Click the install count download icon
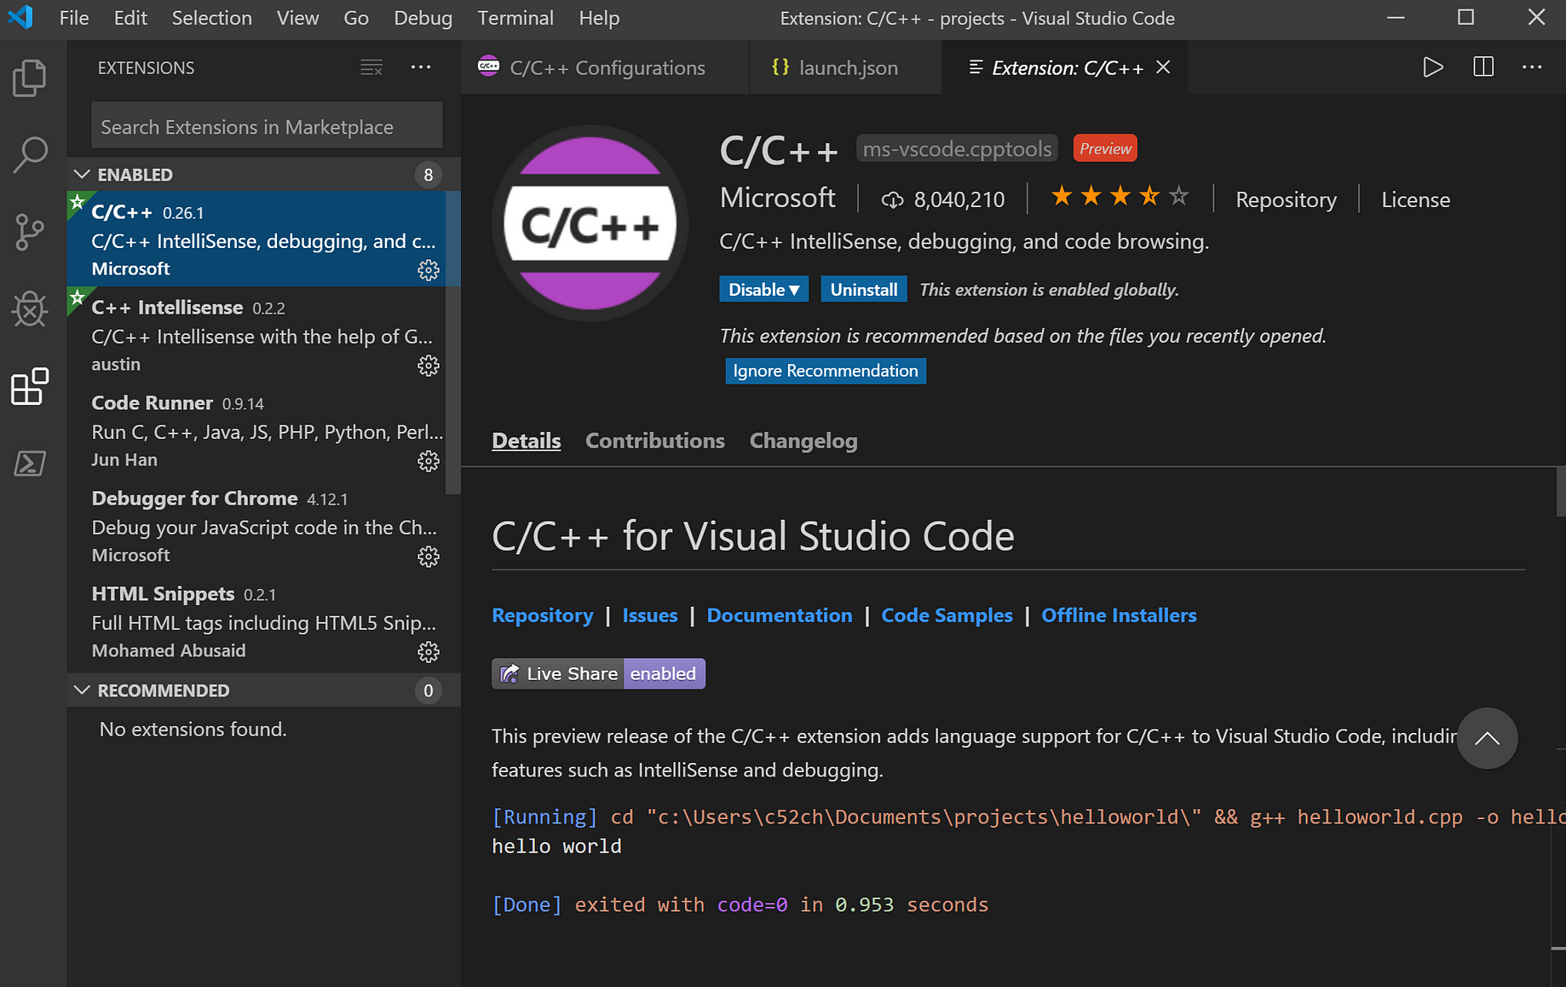1566x987 pixels. [892, 199]
